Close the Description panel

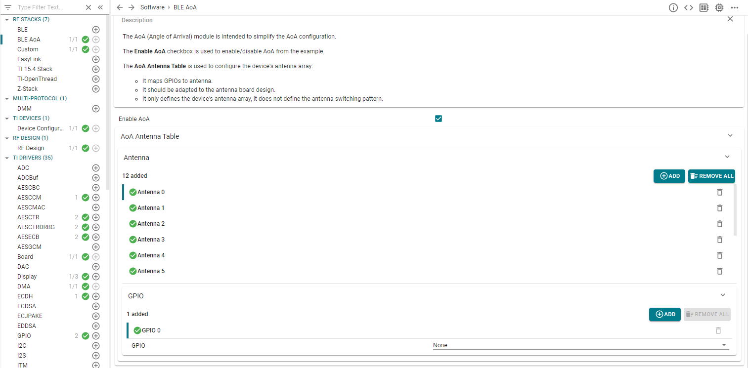(730, 19)
